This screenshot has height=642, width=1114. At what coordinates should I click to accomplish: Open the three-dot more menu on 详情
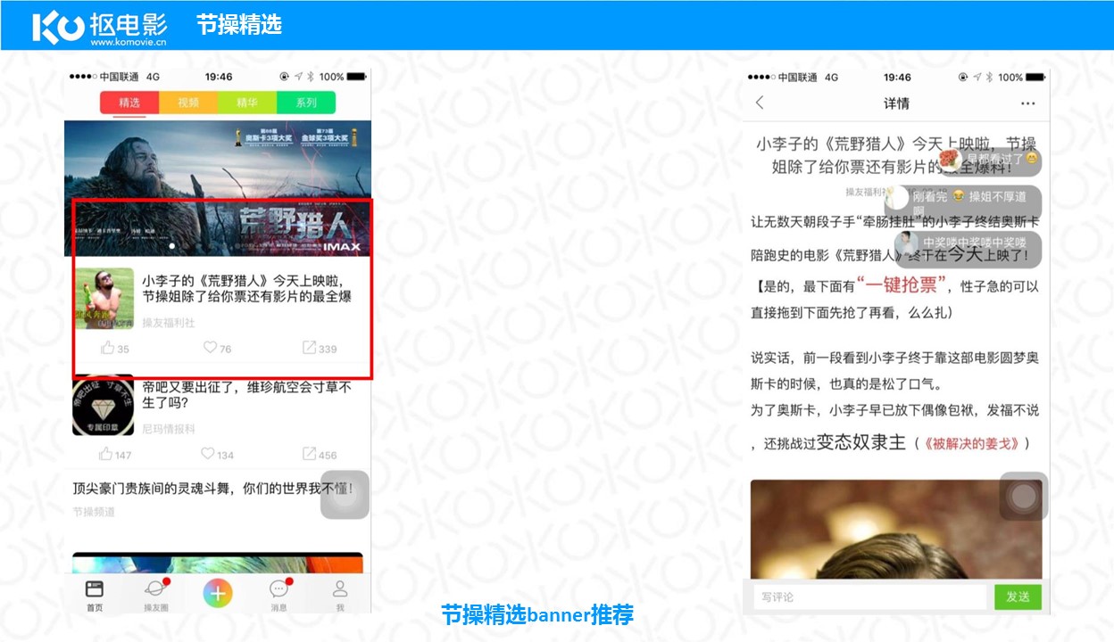(1027, 103)
